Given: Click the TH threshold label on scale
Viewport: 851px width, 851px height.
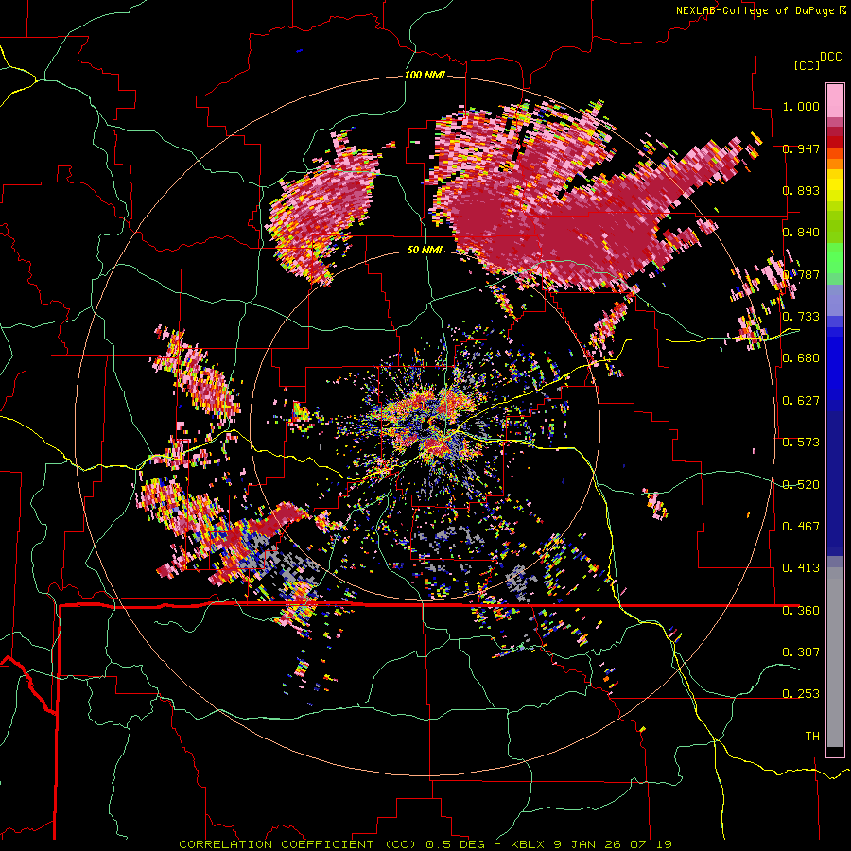Looking at the screenshot, I should click(812, 737).
